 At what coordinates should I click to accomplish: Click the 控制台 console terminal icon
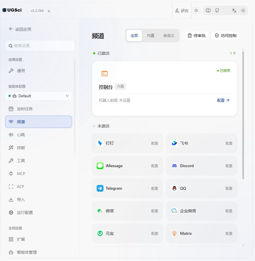point(105,74)
